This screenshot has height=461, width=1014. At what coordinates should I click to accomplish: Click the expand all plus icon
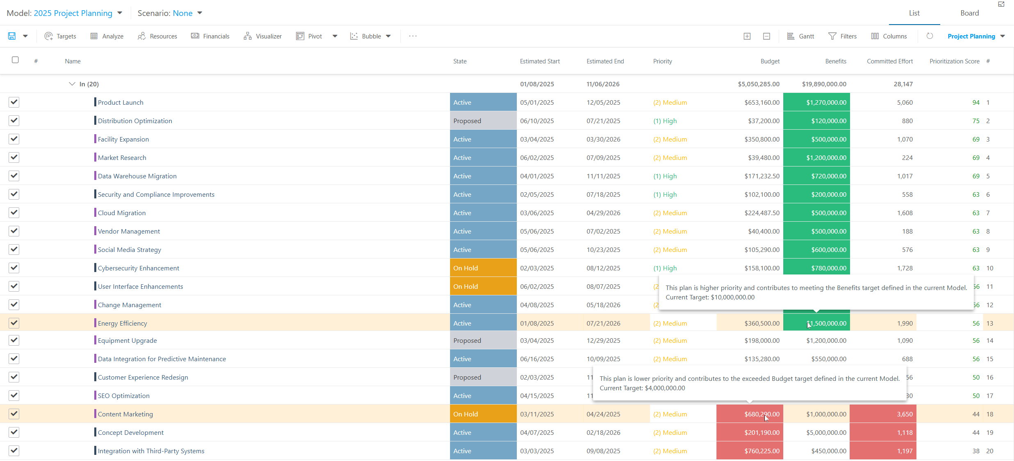click(747, 36)
